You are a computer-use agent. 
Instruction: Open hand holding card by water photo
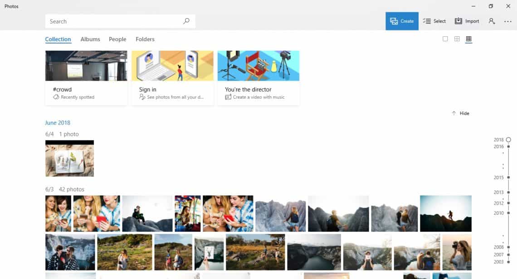click(209, 252)
